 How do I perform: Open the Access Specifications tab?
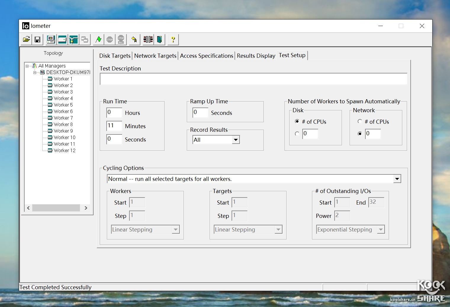tap(206, 56)
